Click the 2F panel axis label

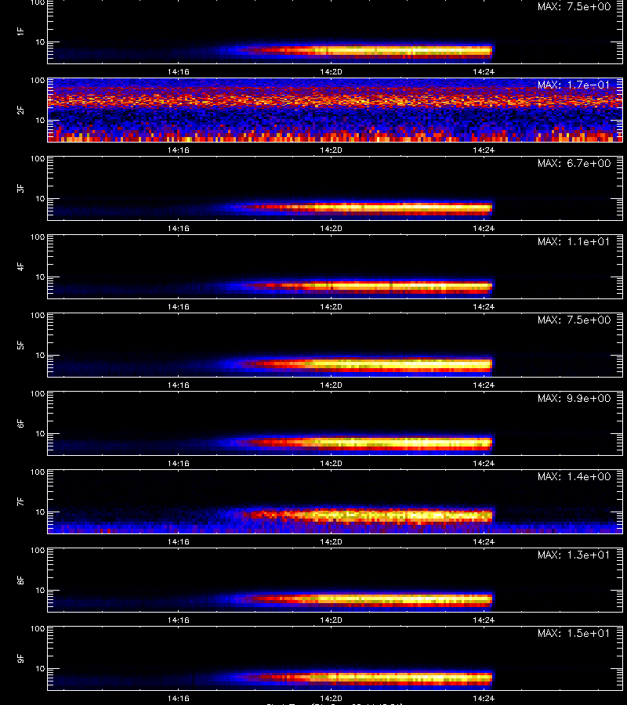pyautogui.click(x=20, y=110)
